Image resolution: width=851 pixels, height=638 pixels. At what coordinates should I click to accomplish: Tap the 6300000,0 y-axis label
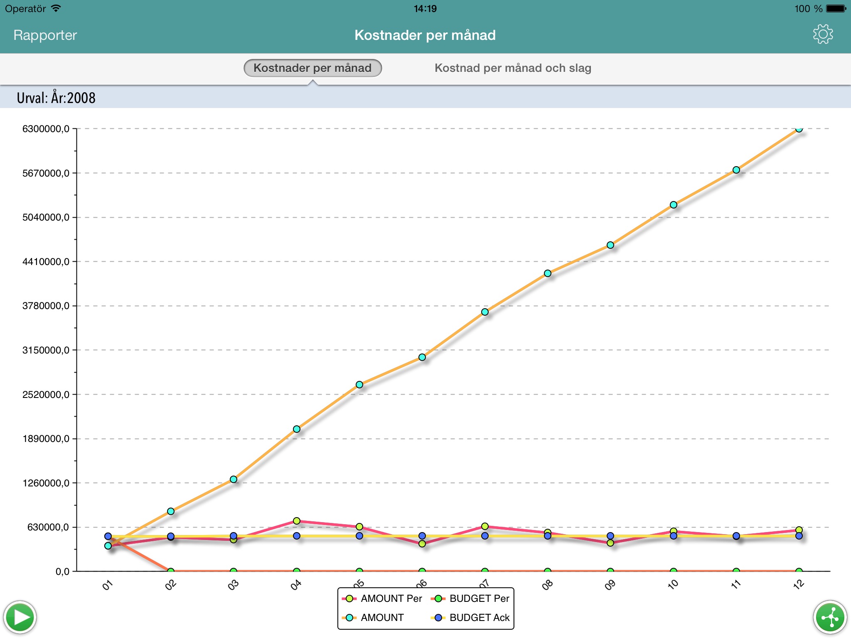[46, 129]
